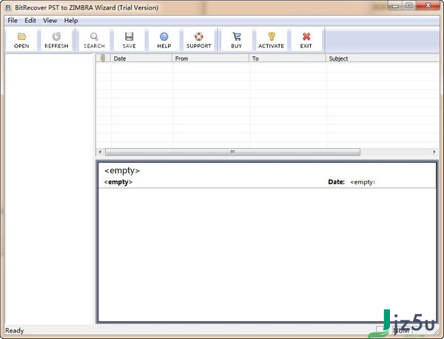
Task: Click the <empty> value after Date:
Action: coord(363,182)
